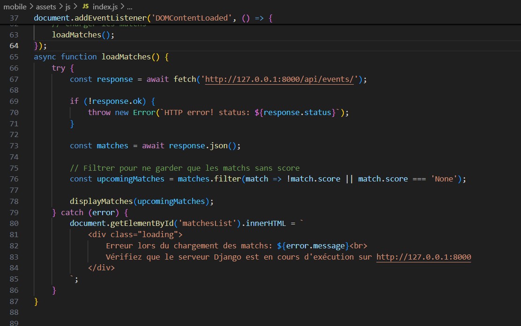The width and height of the screenshot is (521, 326).
Task: Click 'upcomingMatches' variable on line 76
Action: tap(130, 179)
